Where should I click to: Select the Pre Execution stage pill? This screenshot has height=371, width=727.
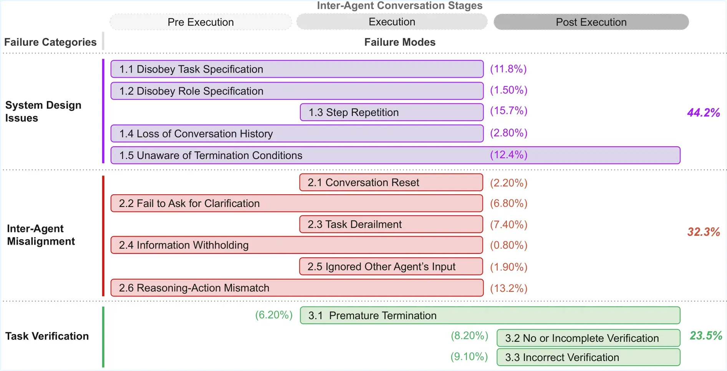coord(200,22)
